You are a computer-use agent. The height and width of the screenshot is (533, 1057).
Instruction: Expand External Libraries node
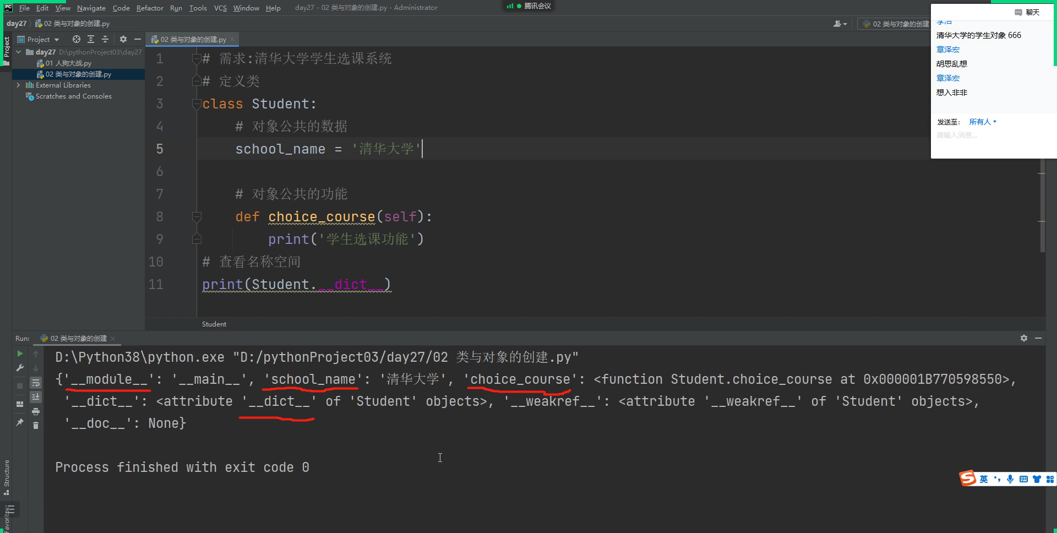coord(19,85)
